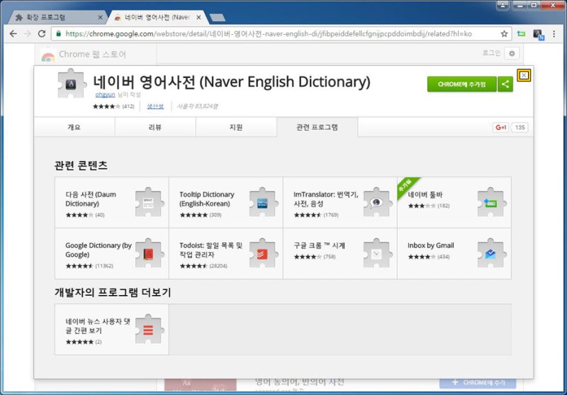This screenshot has width=567, height=395.
Task: Open the Daum Dictionary extension icon
Action: (x=150, y=202)
